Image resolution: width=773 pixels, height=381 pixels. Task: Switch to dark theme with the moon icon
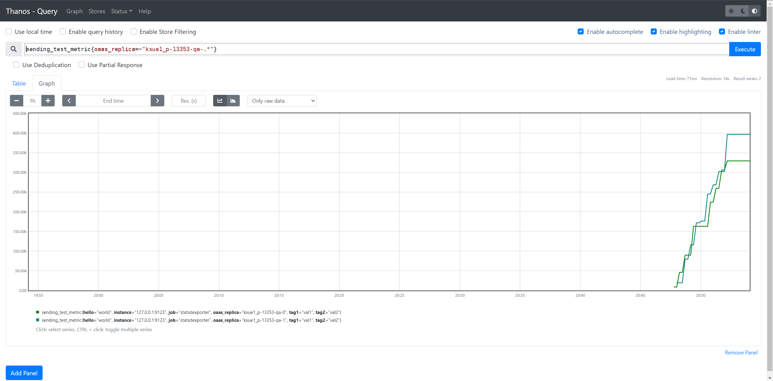(743, 11)
